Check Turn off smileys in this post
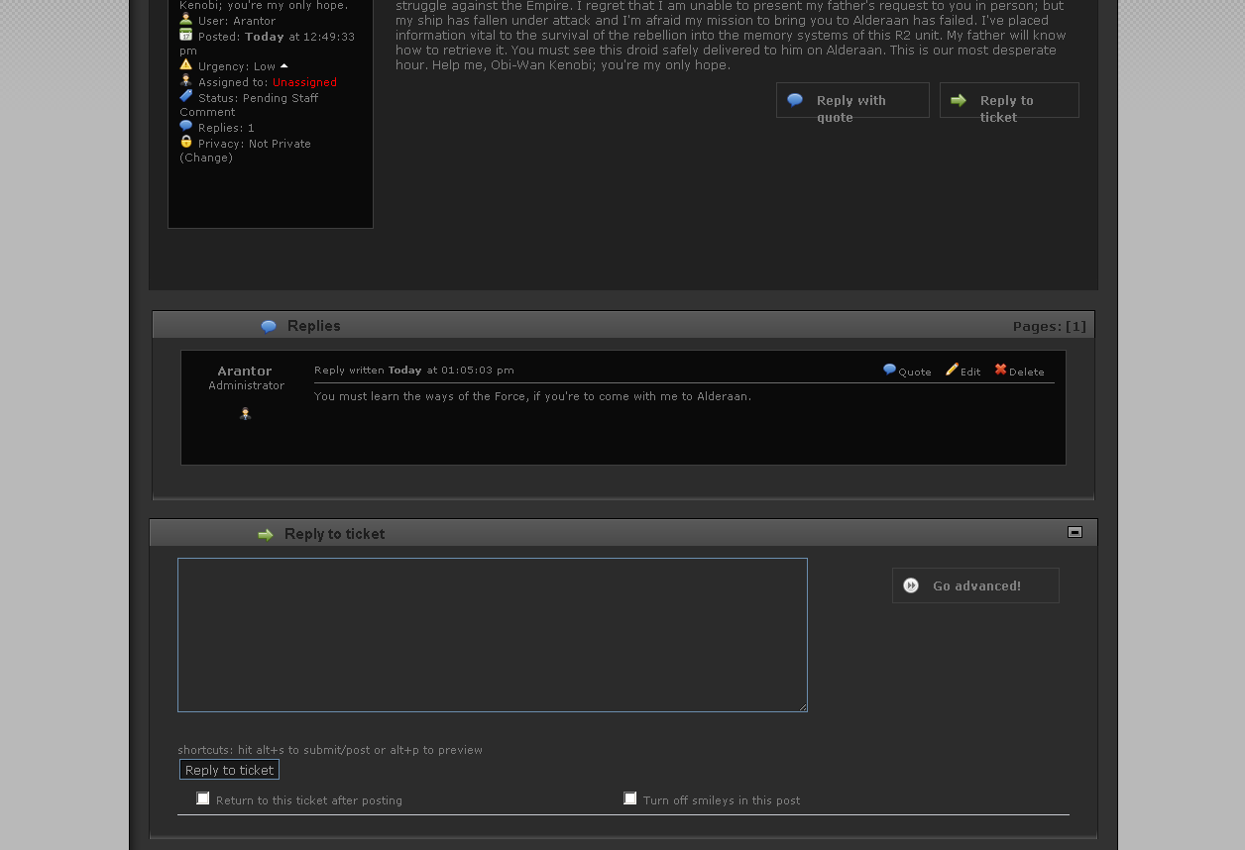1245x850 pixels. pos(630,798)
